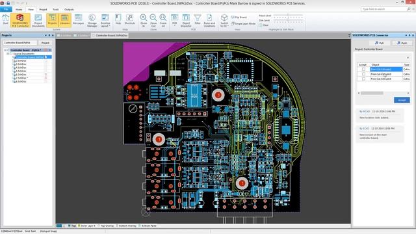The height and width of the screenshot is (234, 416).
Task: Click Pull in PCB Connector panel
Action: tap(380, 43)
